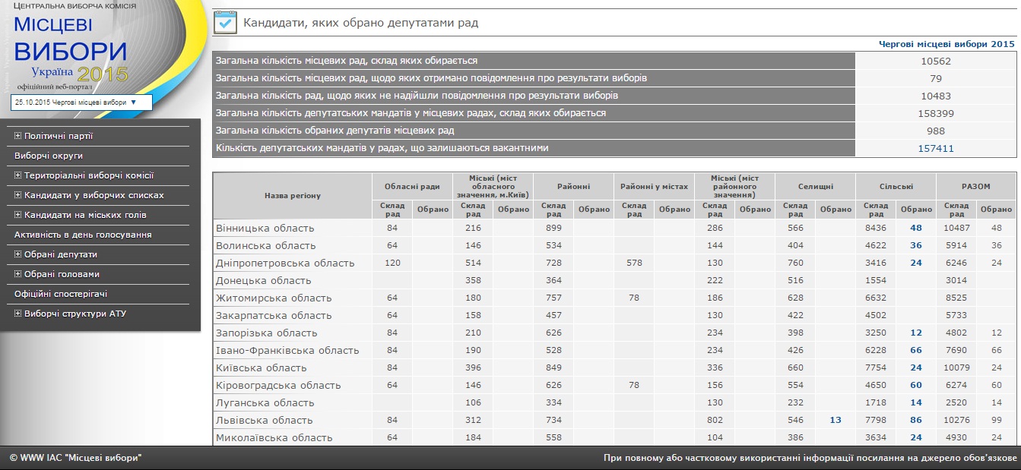1021x470 pixels.
Task: Select Офіційні спостерігачі in sidebar
Action: 61,295
